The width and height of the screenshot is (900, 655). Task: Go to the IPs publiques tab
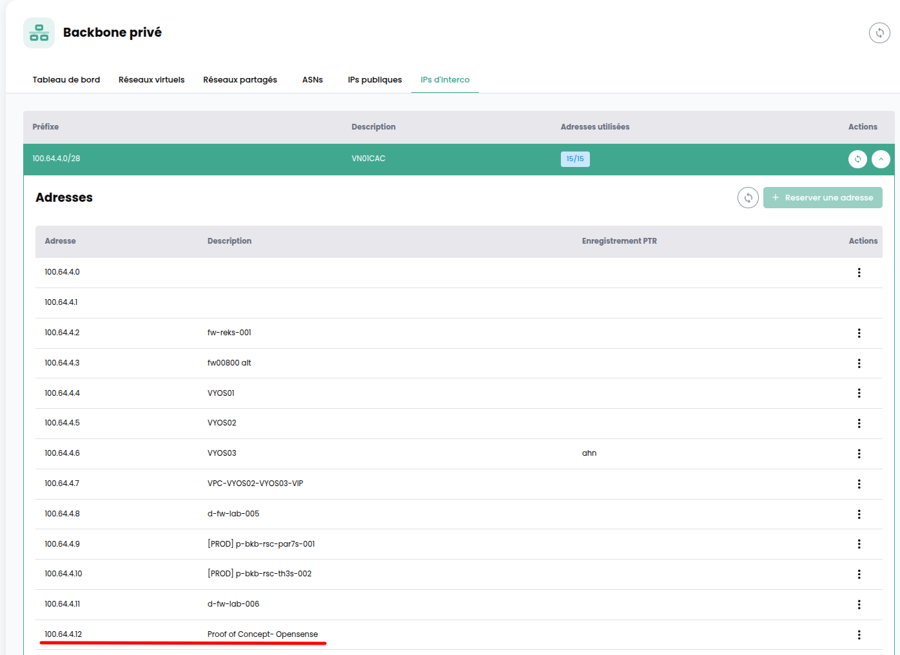(x=375, y=80)
